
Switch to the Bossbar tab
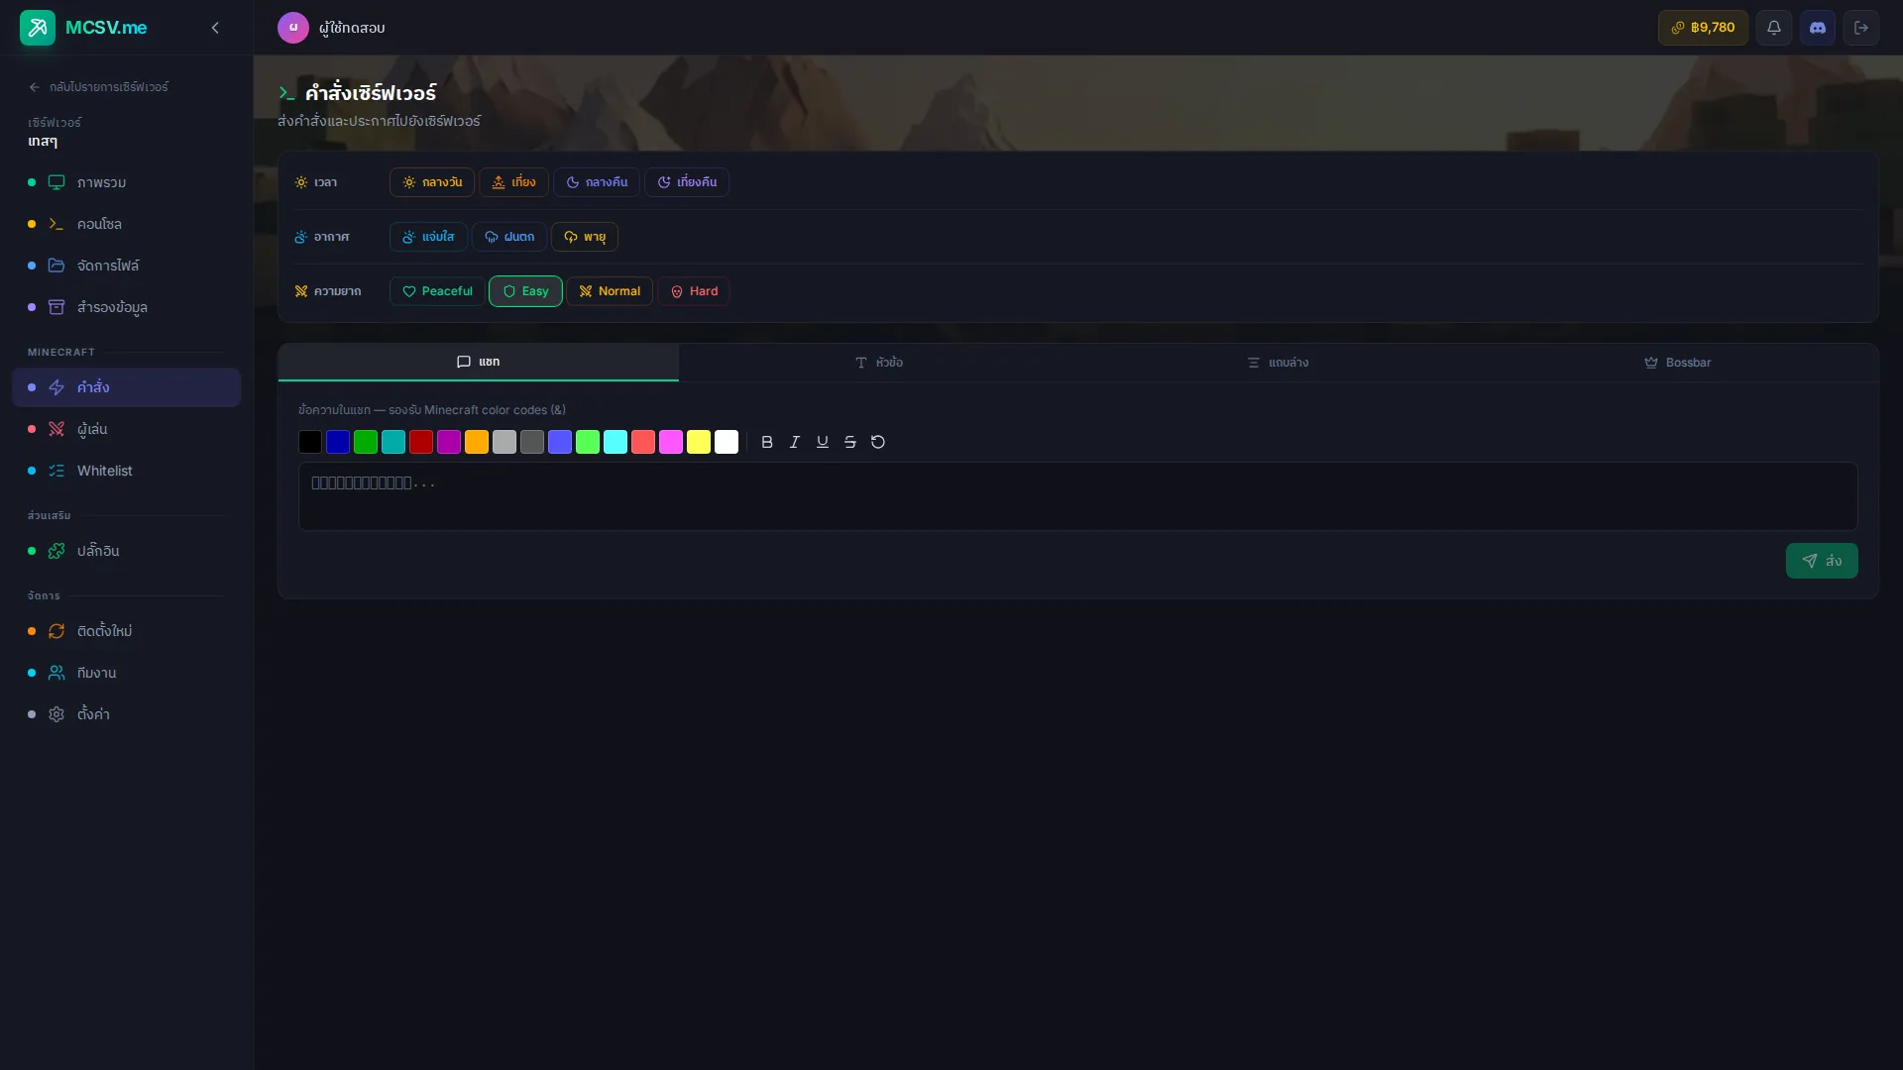1677,363
